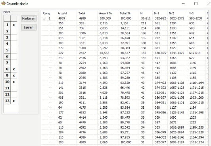Click Total % value 57,727
Screen dimensions: 211x146
click(125, 73)
